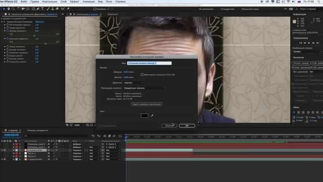Viewport: 323px width, 182px height.
Task: Open the Композиция menu
Action: (x=49, y=2)
